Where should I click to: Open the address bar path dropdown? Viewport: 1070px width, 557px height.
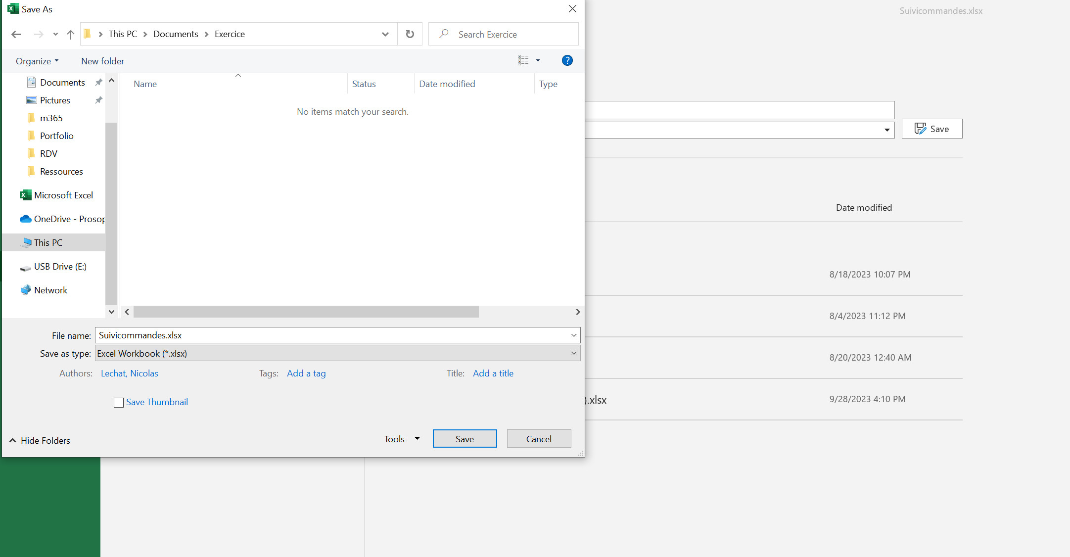pos(385,34)
